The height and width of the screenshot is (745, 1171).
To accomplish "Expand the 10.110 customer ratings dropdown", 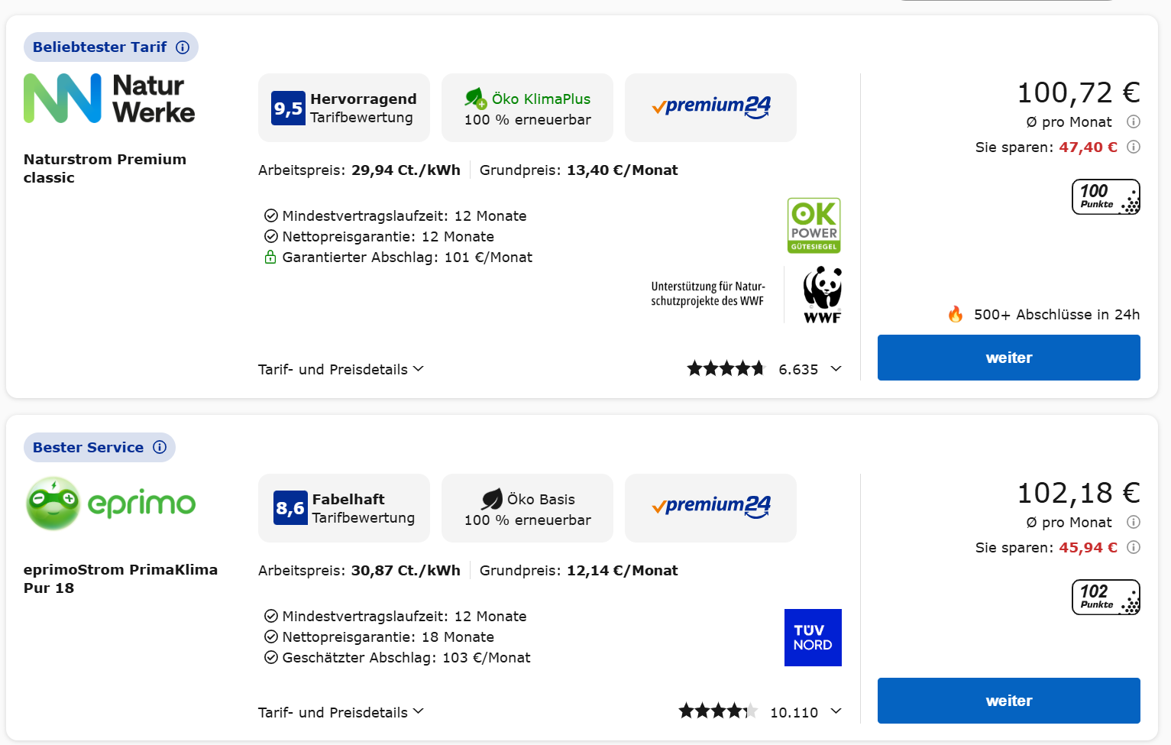I will click(x=836, y=711).
